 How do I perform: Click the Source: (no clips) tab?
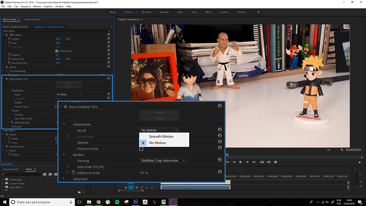[32, 19]
